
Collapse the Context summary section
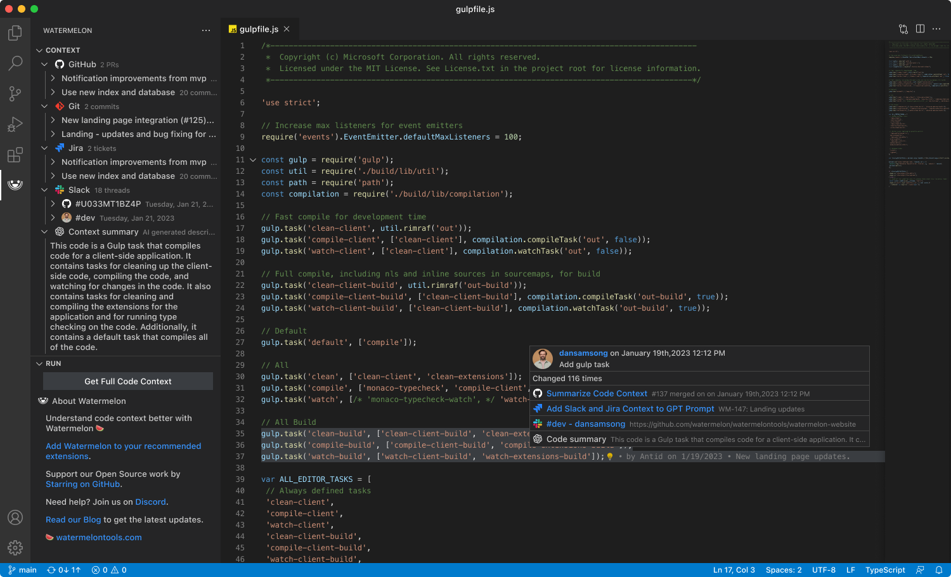coord(44,232)
